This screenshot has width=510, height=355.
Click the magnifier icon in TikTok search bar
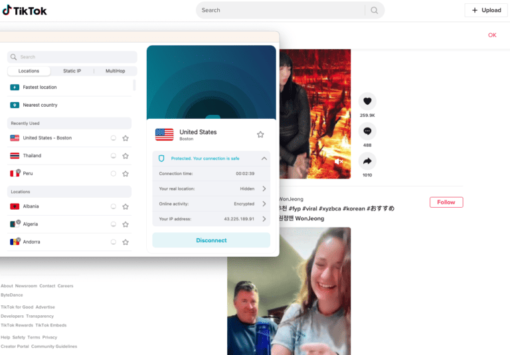coord(375,11)
